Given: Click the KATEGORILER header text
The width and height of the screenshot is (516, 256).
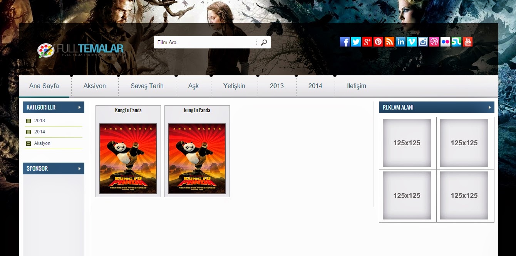Looking at the screenshot, I should (41, 107).
